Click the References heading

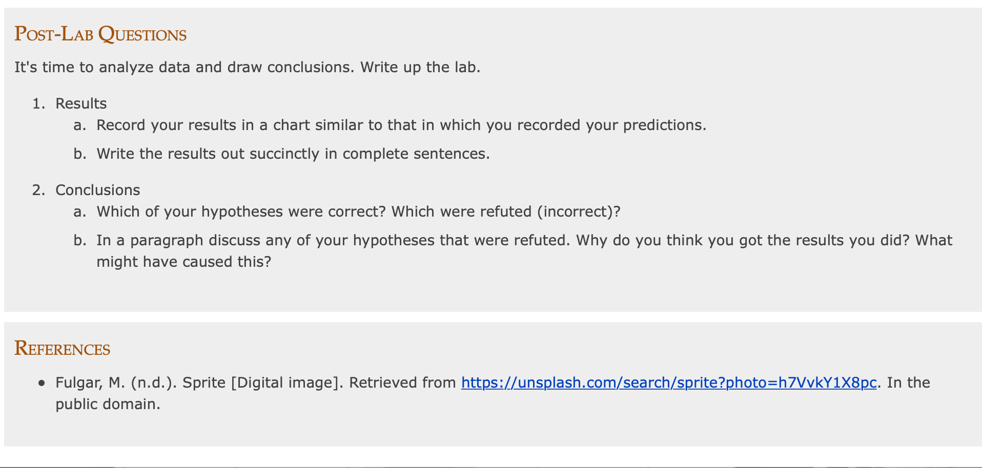coord(63,349)
